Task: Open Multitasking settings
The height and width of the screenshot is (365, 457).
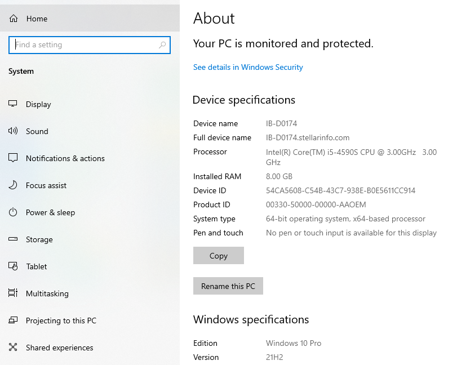Action: (90, 293)
